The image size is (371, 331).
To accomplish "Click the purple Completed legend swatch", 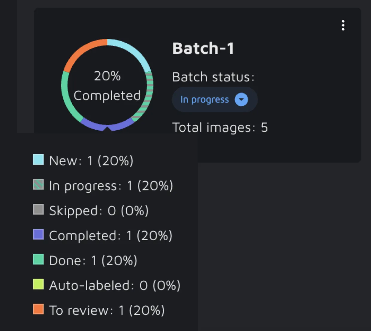I will click(38, 235).
